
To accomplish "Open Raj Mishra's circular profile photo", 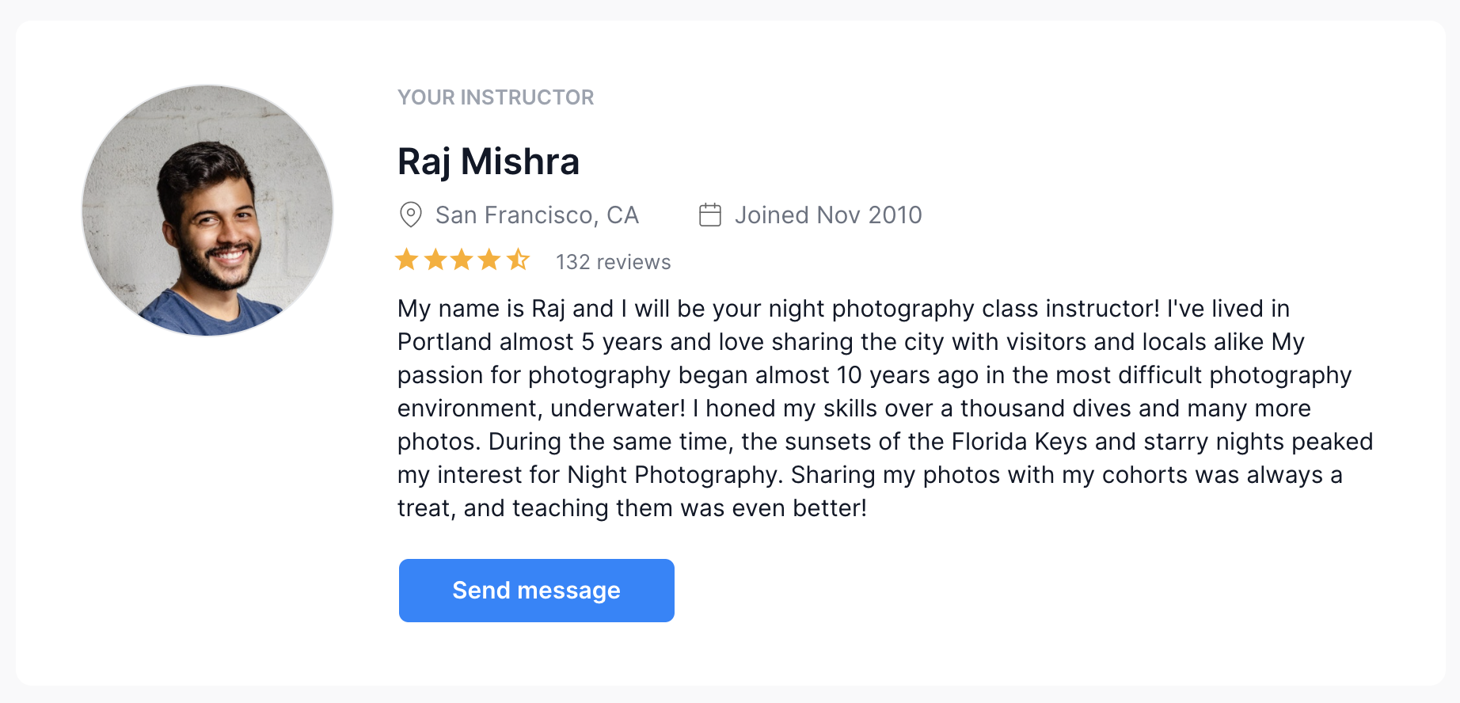I will click(207, 211).
